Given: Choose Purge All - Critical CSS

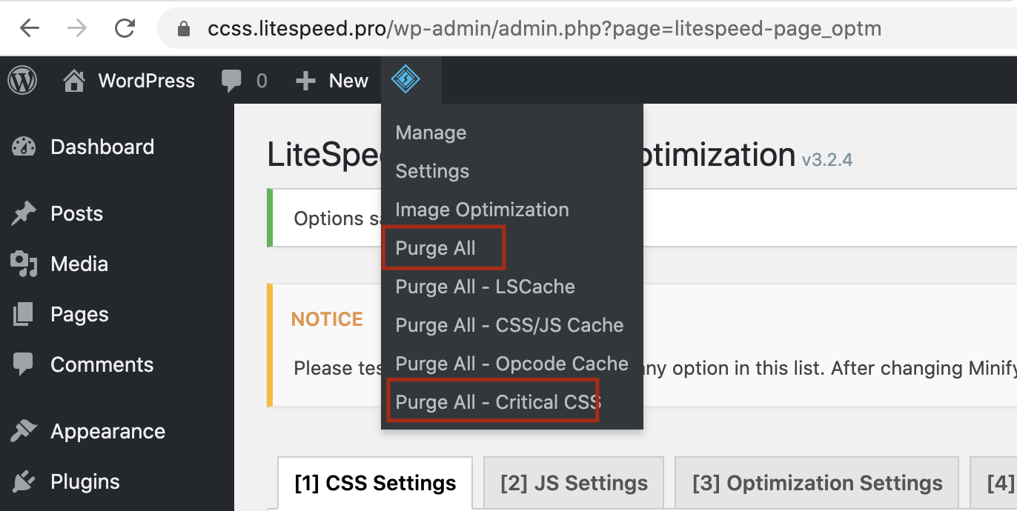Looking at the screenshot, I should (x=497, y=402).
